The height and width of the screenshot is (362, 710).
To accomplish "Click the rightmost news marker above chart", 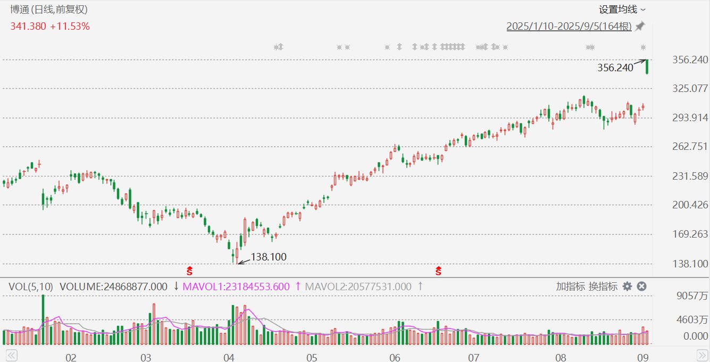I will 644,47.
